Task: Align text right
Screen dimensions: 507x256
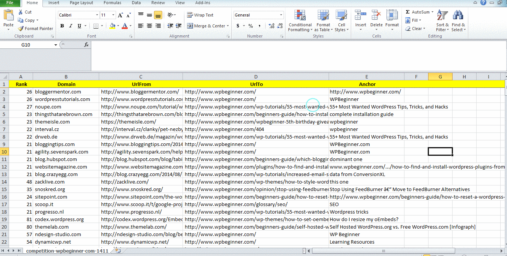Action: 158,26
